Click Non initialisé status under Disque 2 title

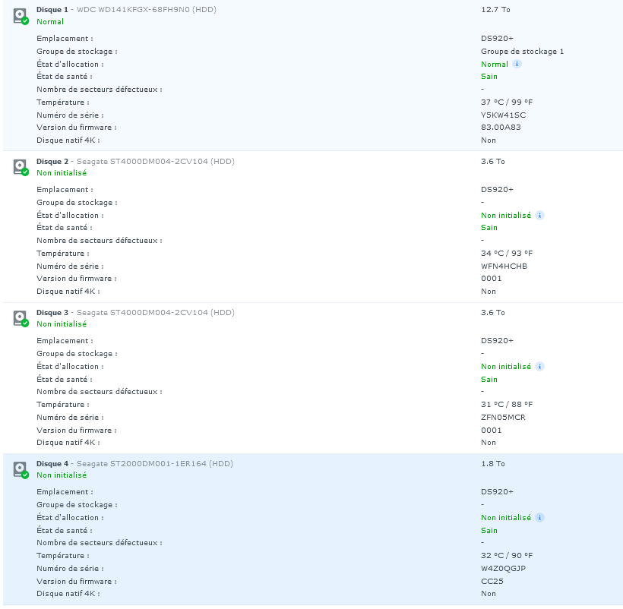[62, 173]
